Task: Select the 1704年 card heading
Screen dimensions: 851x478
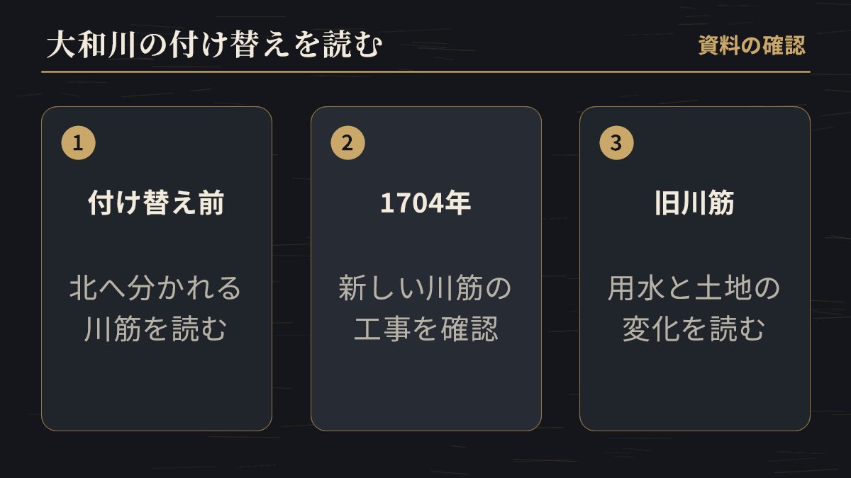Action: (425, 204)
